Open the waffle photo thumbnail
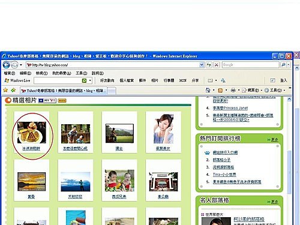Viewport: 300px width, 225px height. tap(31, 133)
